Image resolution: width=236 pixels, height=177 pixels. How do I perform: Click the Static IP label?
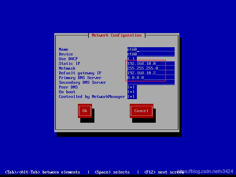pos(69,63)
